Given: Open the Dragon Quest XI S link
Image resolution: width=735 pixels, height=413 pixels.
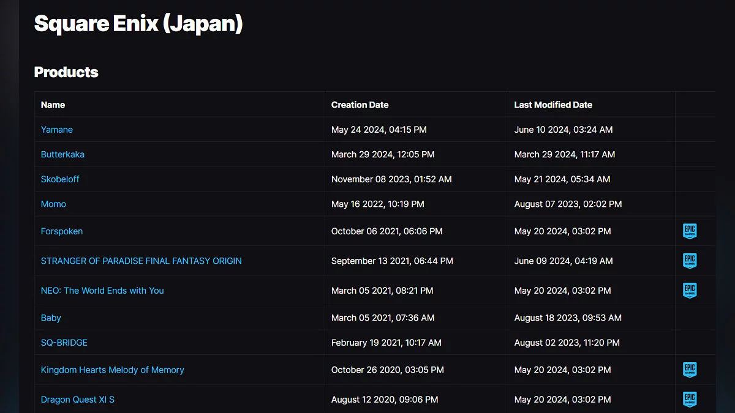Looking at the screenshot, I should [78, 400].
